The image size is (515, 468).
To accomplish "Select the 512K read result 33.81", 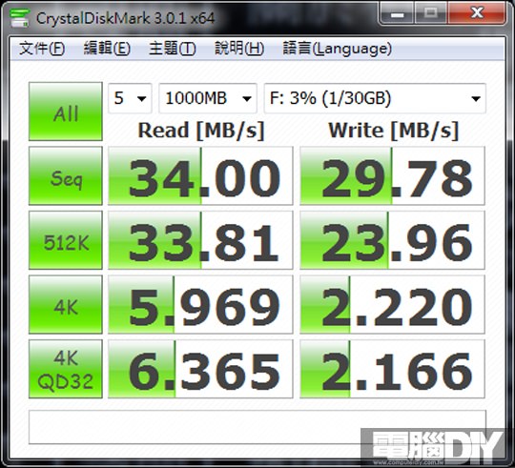I will (x=200, y=240).
